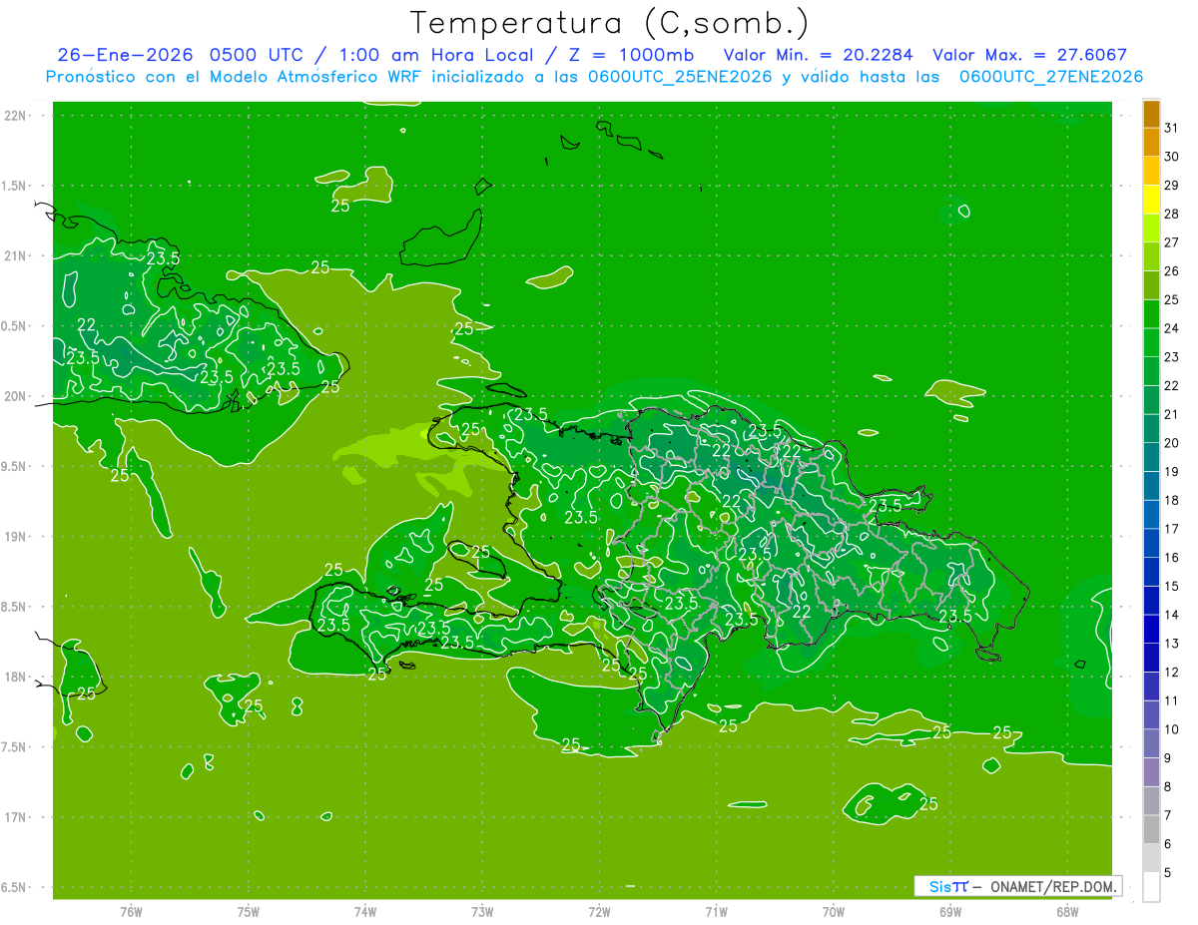Click colorbar scale label "24"
Viewport: 1198px width, 925px height.
(1172, 328)
